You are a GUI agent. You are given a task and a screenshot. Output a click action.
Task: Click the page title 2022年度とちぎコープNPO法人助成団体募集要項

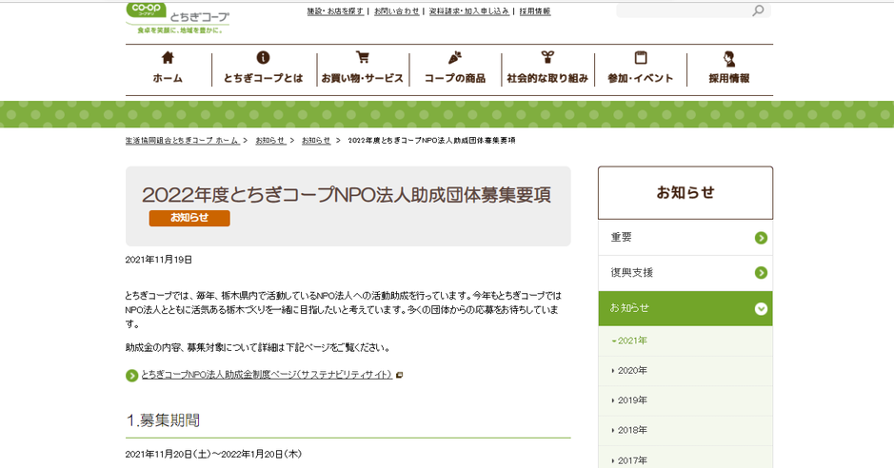pos(347,195)
